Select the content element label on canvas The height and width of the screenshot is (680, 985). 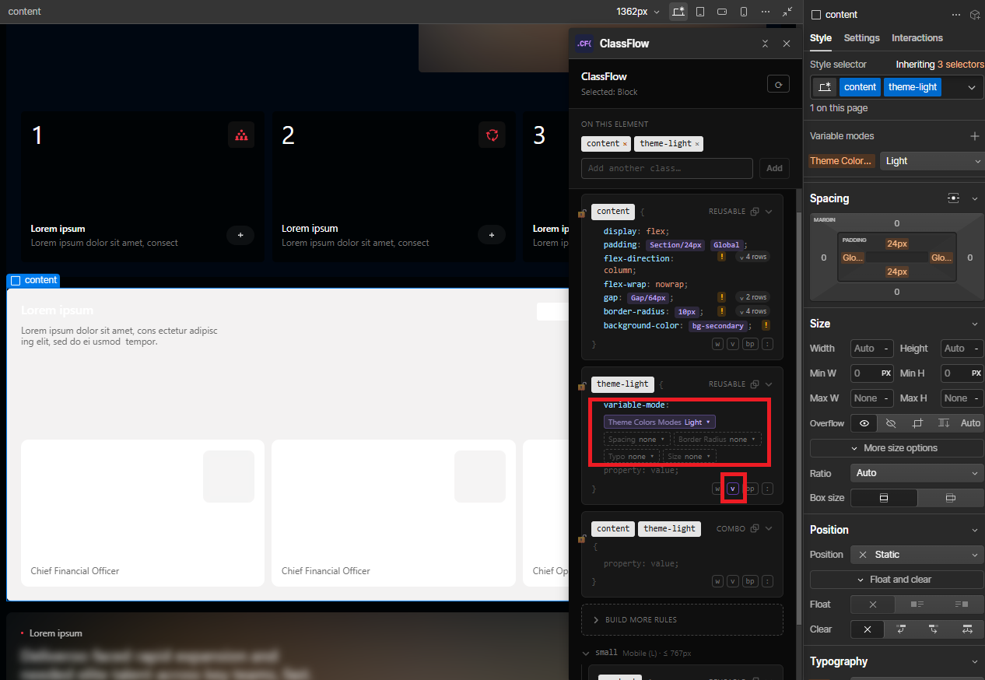(33, 280)
